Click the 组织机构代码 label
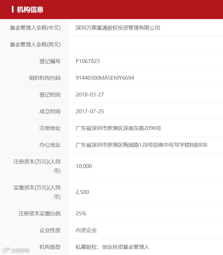 (45, 78)
